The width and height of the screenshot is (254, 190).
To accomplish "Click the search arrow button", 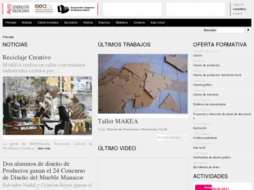I will [248, 30].
